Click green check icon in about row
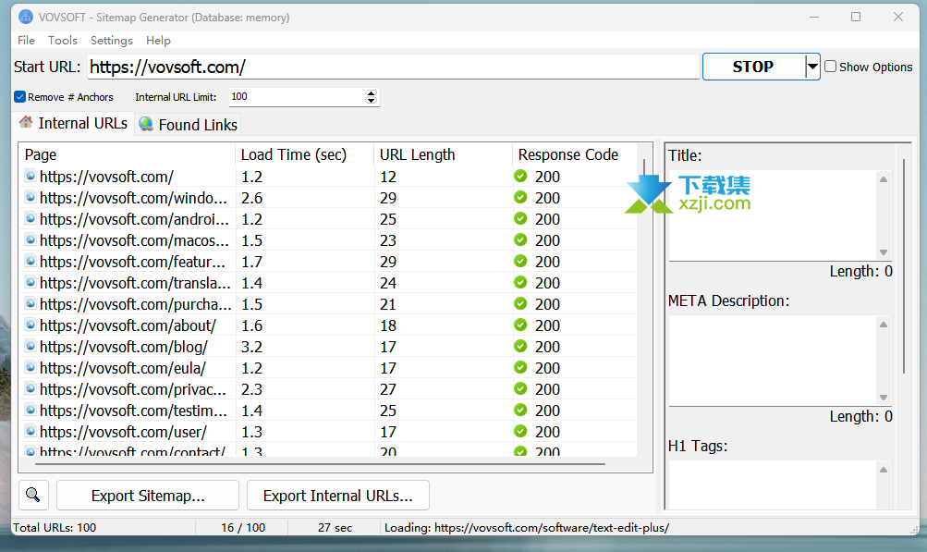This screenshot has width=927, height=552. point(520,325)
